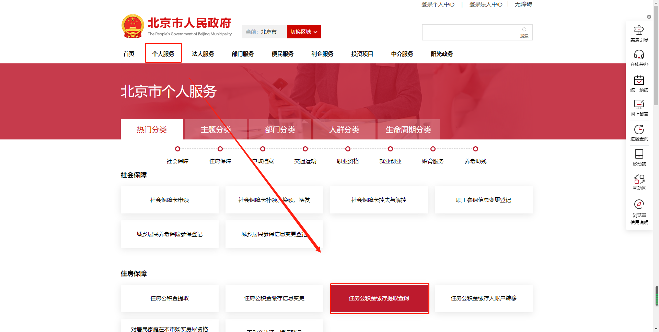The width and height of the screenshot is (659, 332).
Task: Open 社会保障卡挂失与解挂 card
Action: tap(379, 200)
